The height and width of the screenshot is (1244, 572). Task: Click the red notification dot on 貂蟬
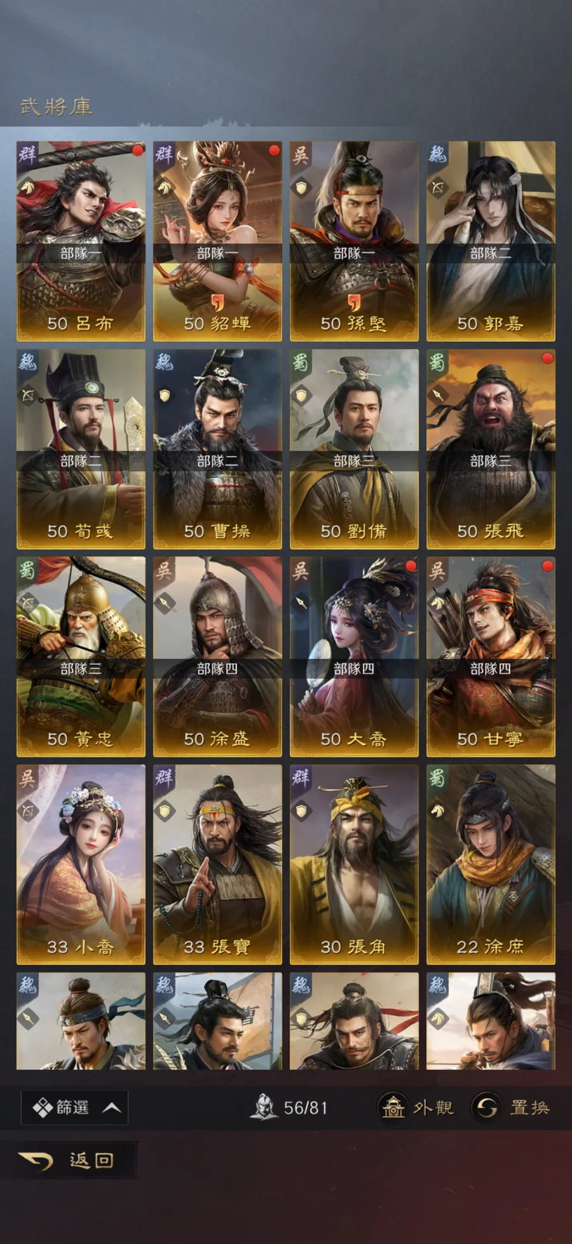click(x=274, y=151)
